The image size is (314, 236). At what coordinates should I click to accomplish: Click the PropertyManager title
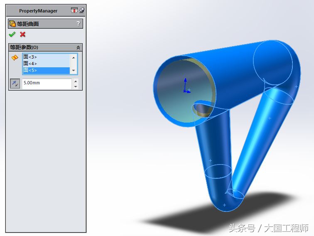click(38, 11)
